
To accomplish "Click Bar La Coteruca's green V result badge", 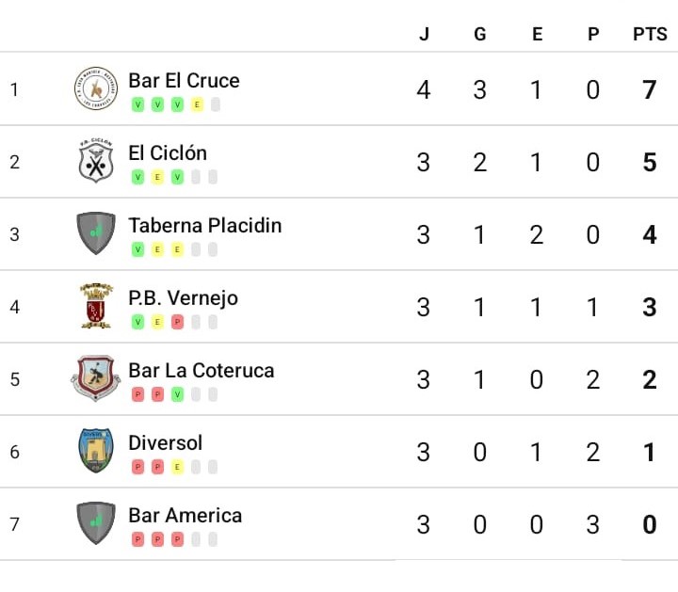I will [x=177, y=394].
